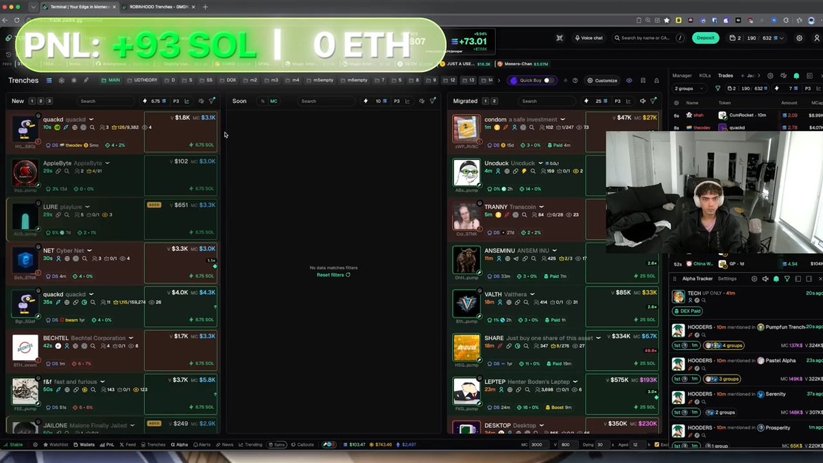Switch to ROBINHOOD Trenches browser tab
The height and width of the screenshot is (463, 823).
[159, 7]
